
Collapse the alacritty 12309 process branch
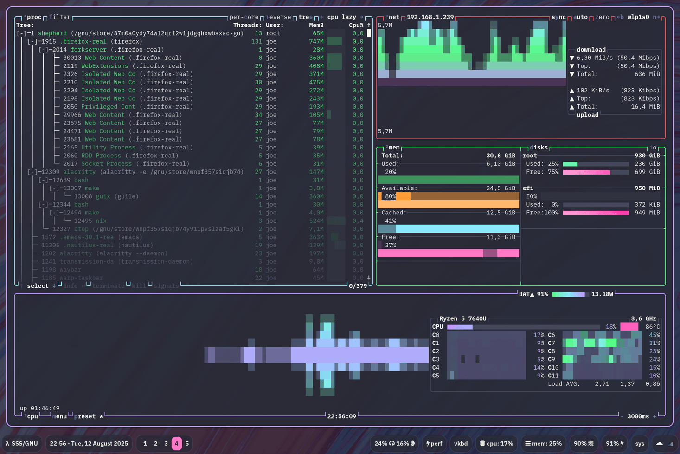[32, 172]
